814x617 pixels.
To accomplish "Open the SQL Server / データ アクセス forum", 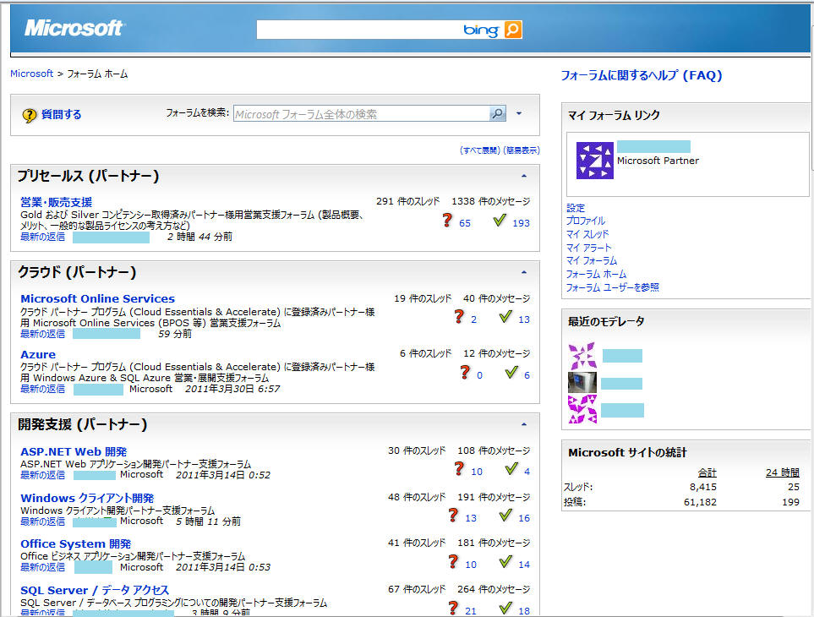I will coord(95,591).
